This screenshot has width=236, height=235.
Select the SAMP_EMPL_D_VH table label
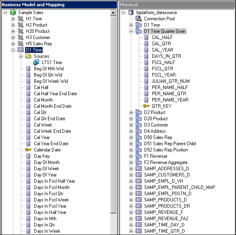point(164,181)
